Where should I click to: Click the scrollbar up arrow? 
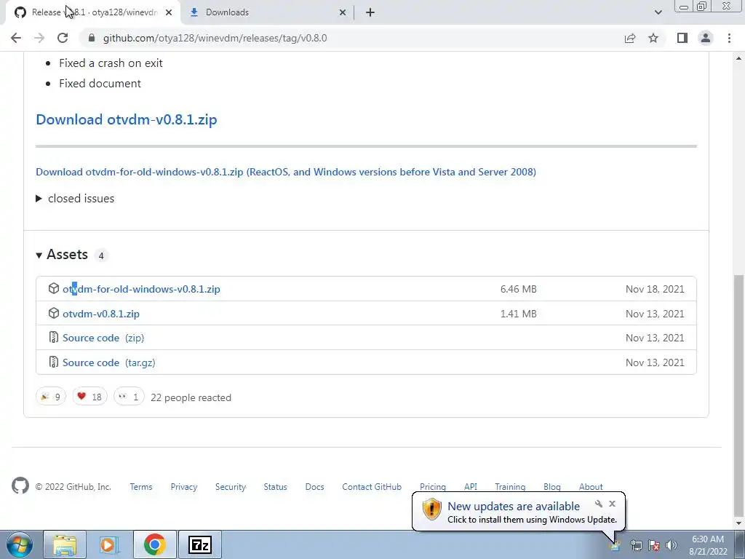(739, 58)
